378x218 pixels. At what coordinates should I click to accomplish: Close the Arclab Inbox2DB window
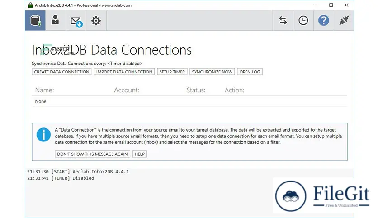click(346, 5)
